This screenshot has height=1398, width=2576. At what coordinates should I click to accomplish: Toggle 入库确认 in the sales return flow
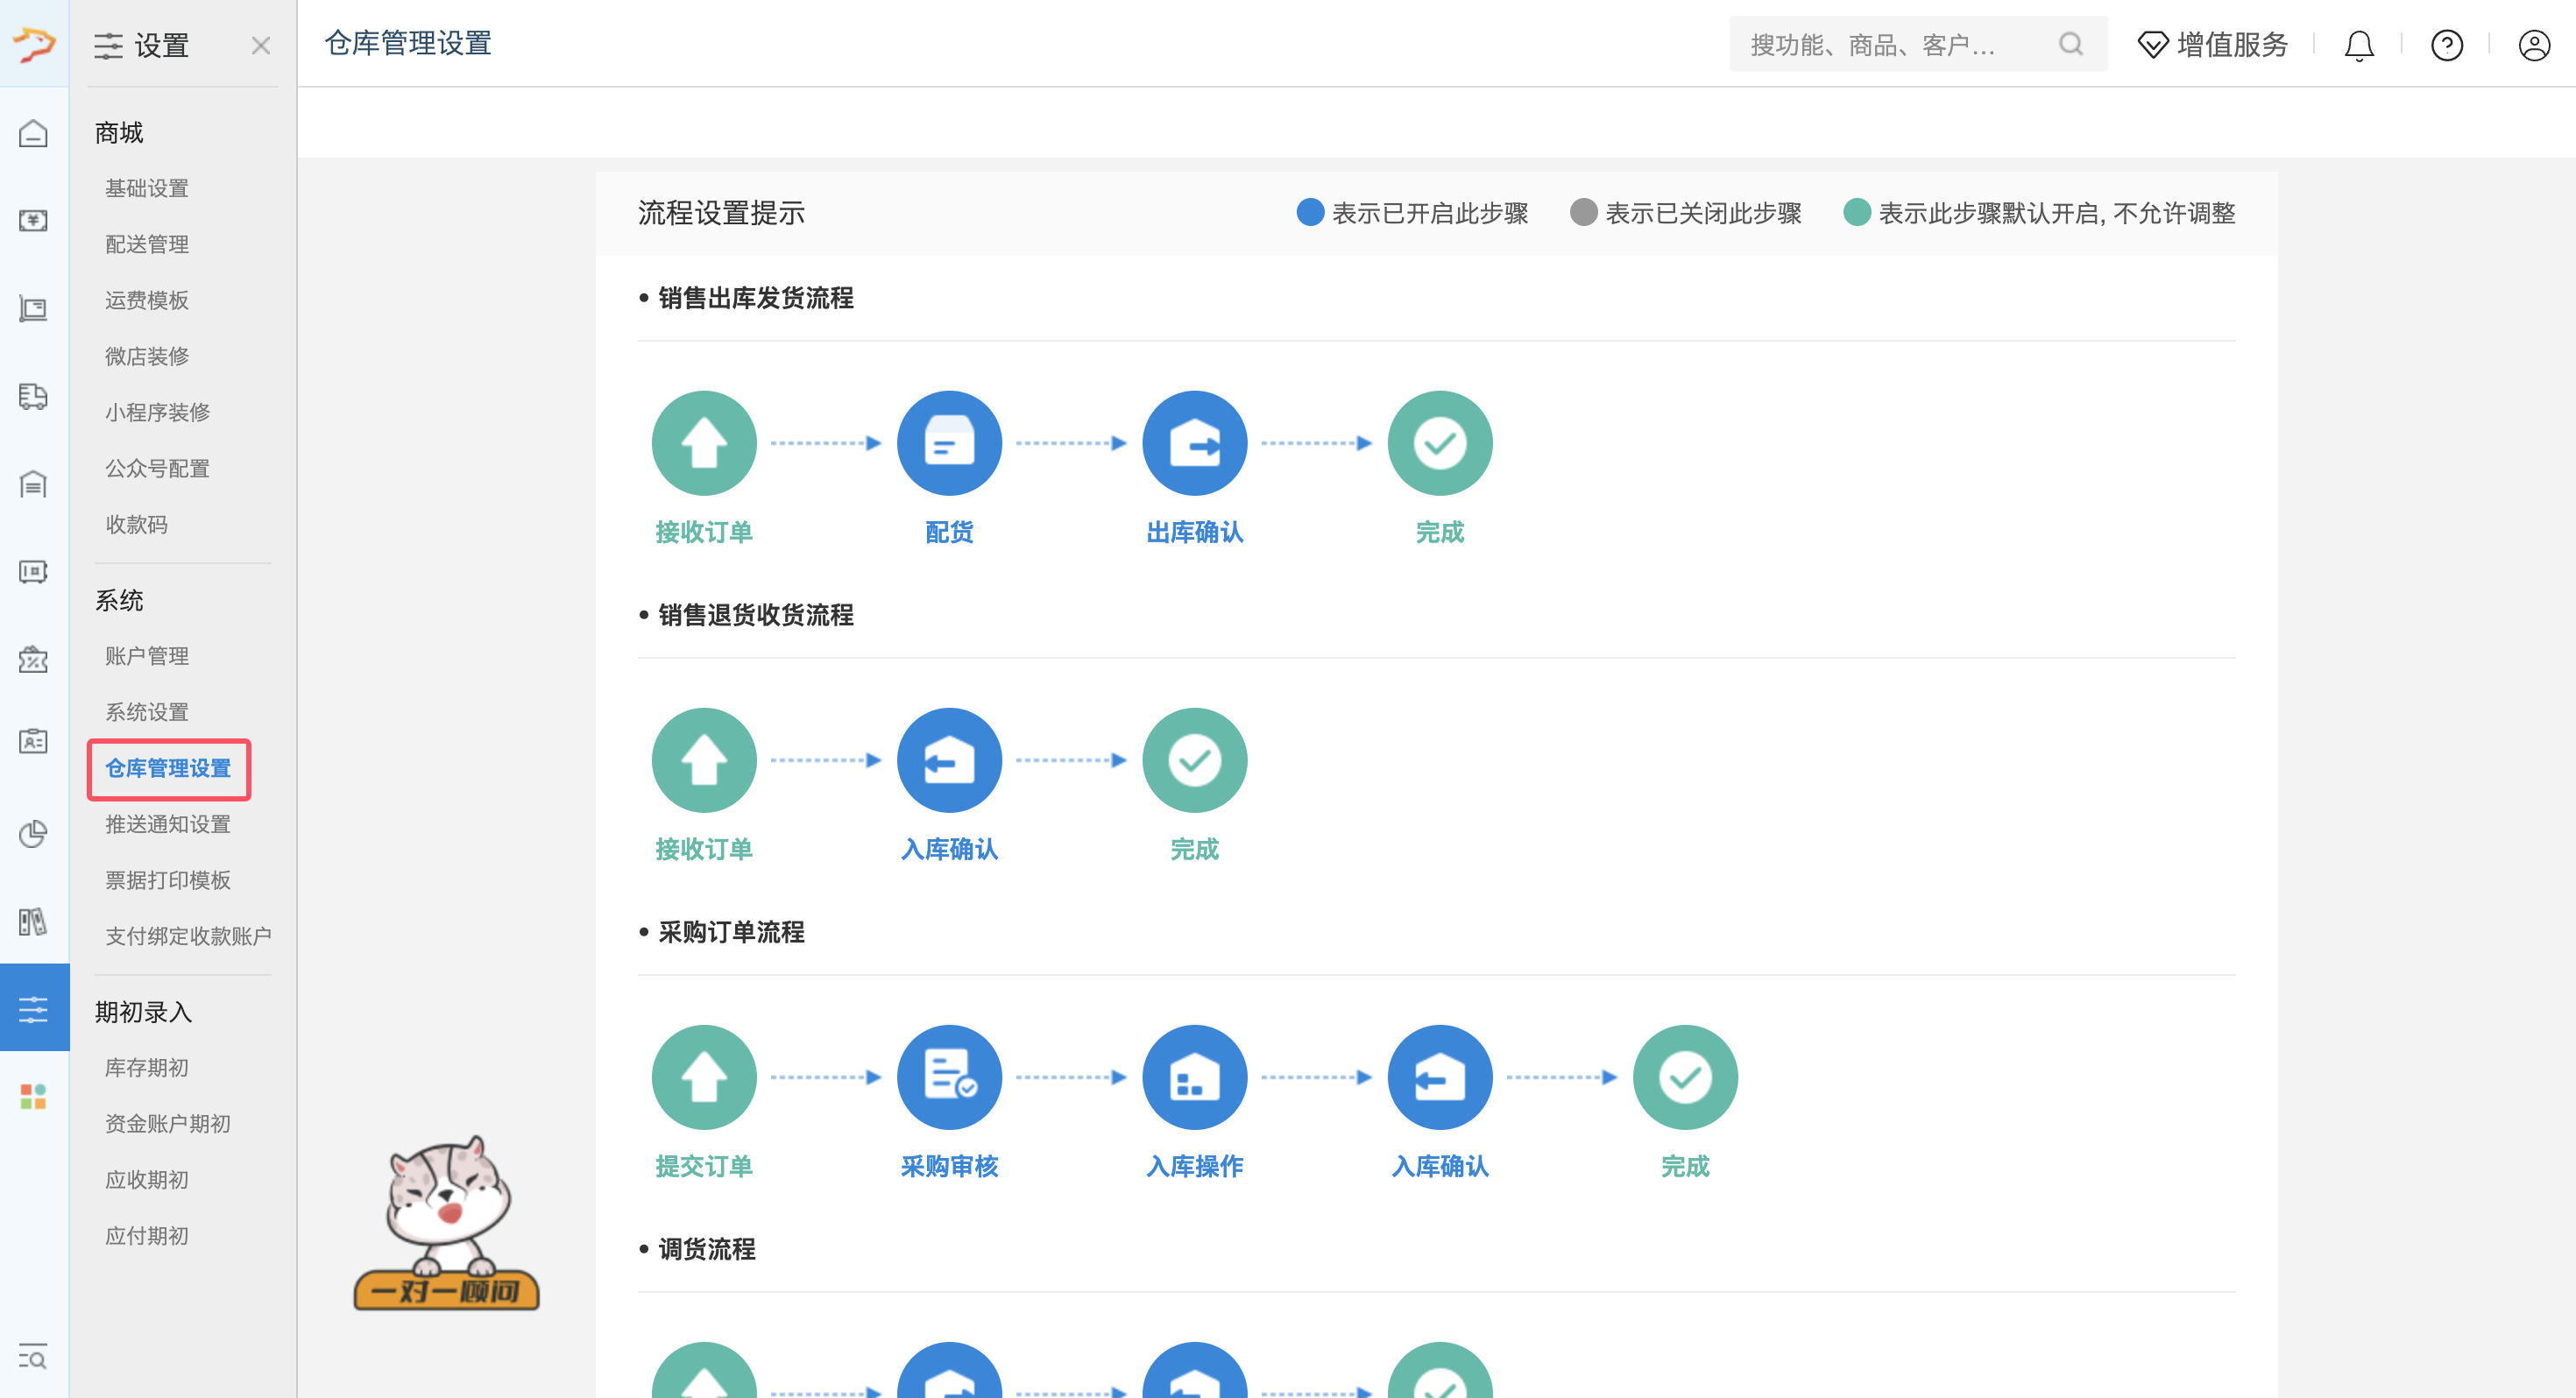949,760
